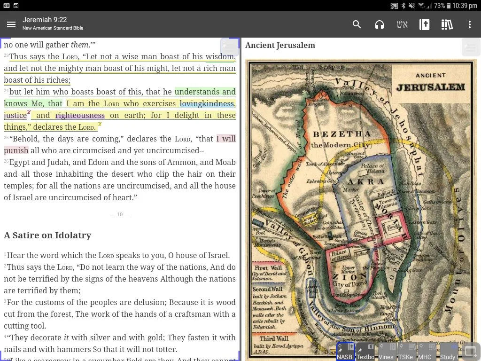This screenshot has height=361, width=481.
Task: Tap the Bluetooth status icon
Action: (403, 6)
